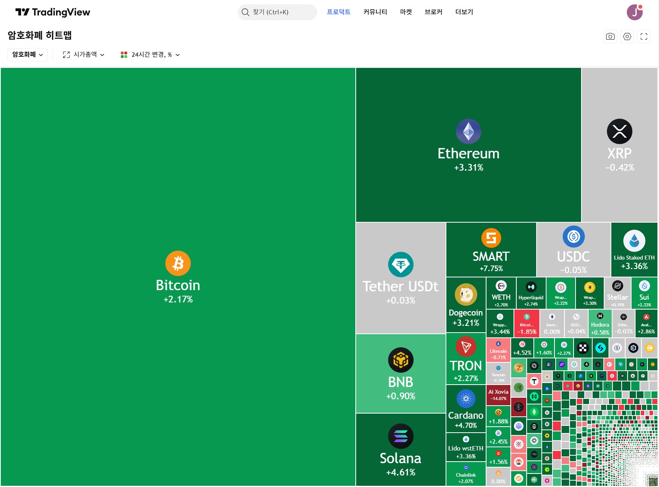This screenshot has width=659, height=487.
Task: Open the Sui tile
Action: click(644, 293)
